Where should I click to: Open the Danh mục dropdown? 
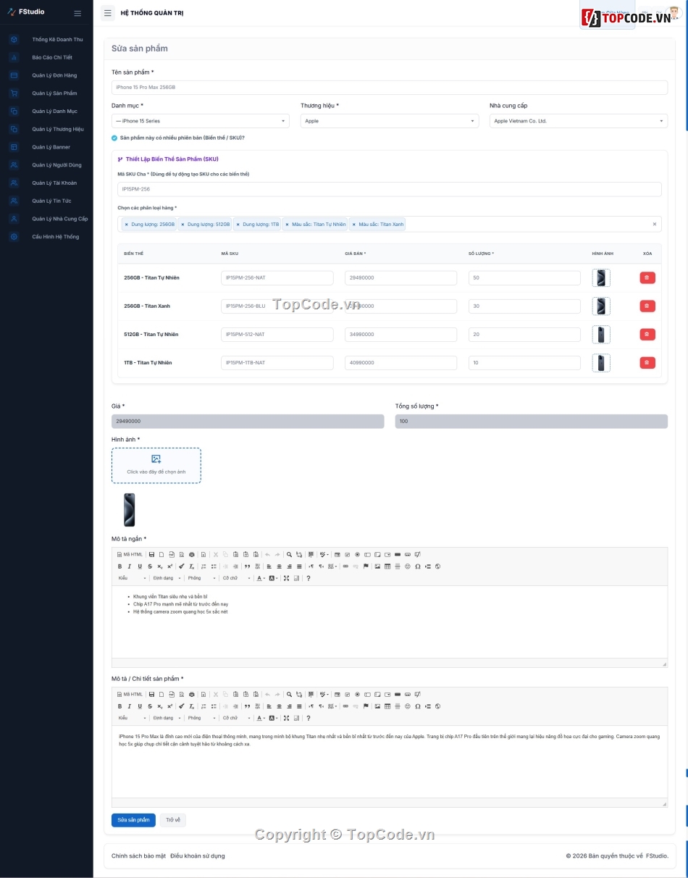pyautogui.click(x=200, y=121)
